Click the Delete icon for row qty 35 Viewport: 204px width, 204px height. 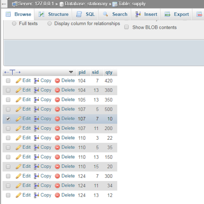(x=57, y=147)
